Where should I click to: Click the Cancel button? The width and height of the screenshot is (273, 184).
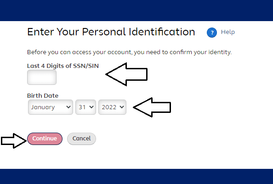click(x=81, y=139)
